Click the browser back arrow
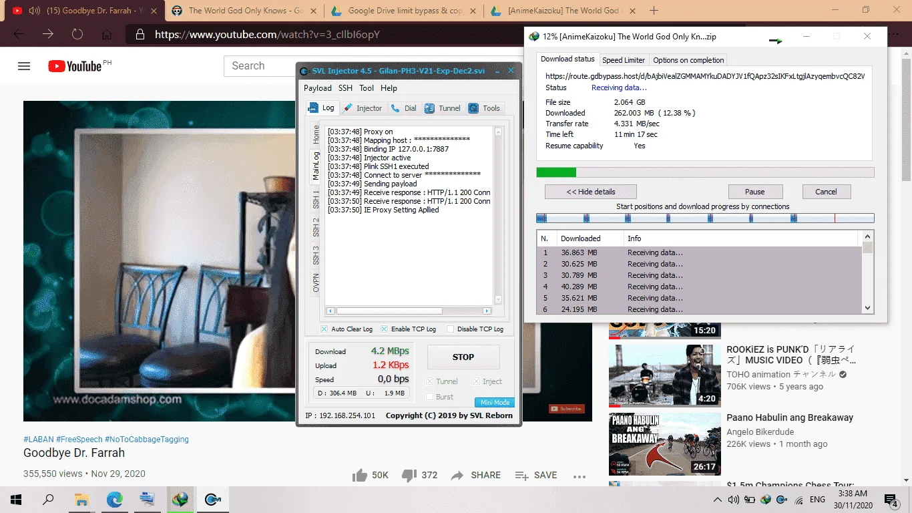The height and width of the screenshot is (513, 912). [19, 35]
